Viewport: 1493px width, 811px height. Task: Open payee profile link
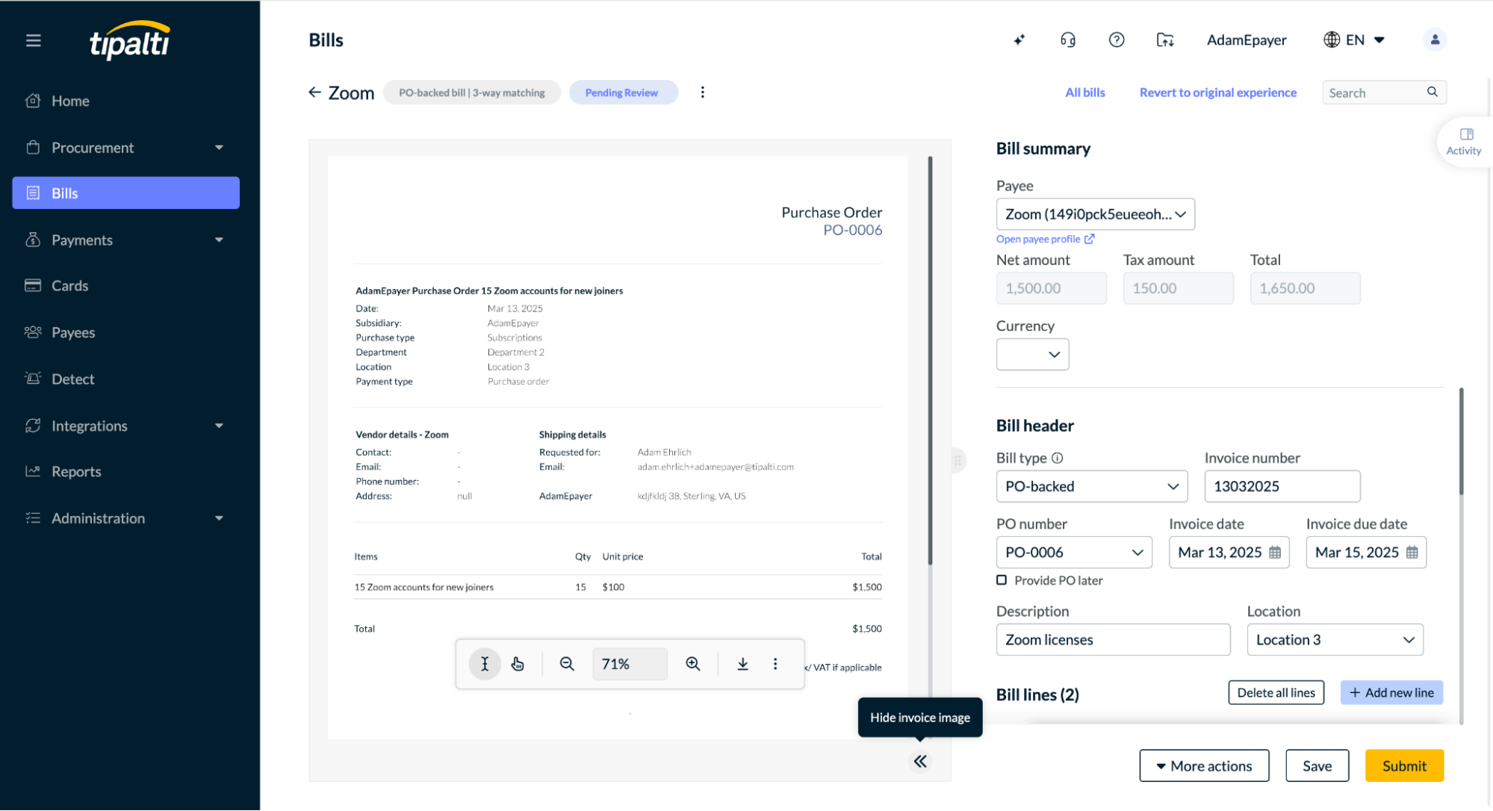click(1038, 239)
